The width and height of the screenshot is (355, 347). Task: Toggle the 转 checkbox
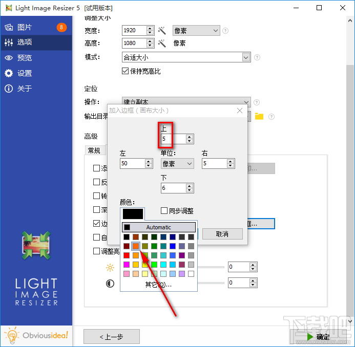pyautogui.click(x=97, y=196)
